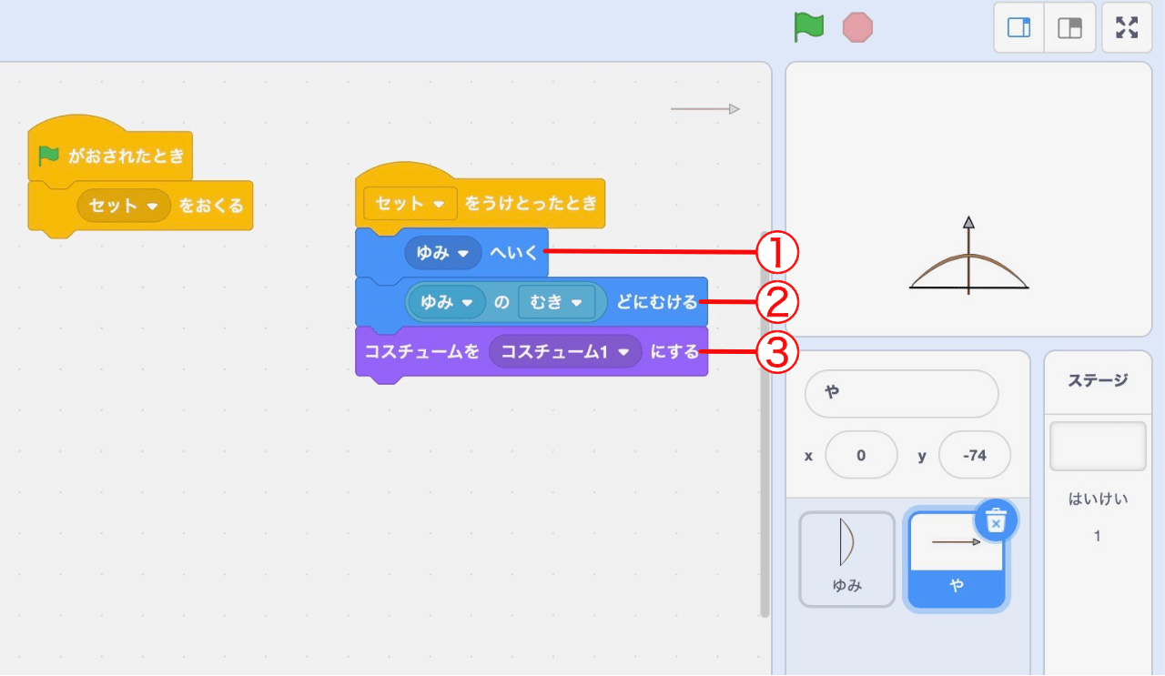The image size is (1165, 676).
Task: Click the green flag to start the project
Action: (810, 26)
